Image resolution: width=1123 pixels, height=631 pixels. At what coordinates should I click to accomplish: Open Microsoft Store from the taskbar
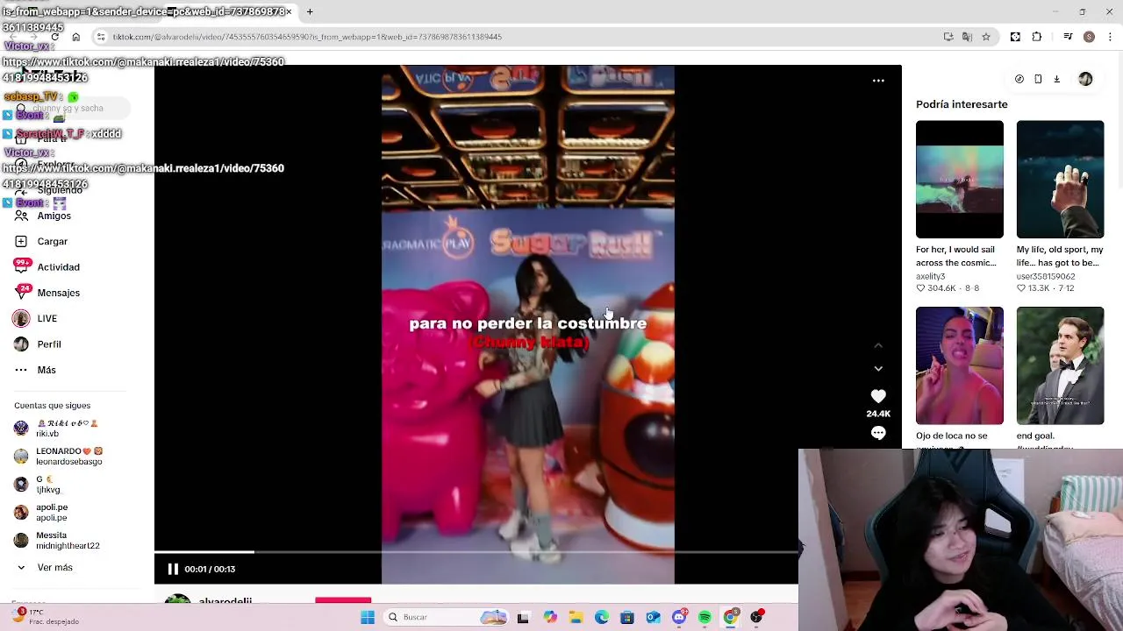pos(627,618)
